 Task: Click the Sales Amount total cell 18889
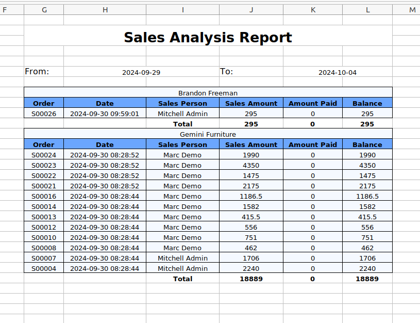[251, 279]
